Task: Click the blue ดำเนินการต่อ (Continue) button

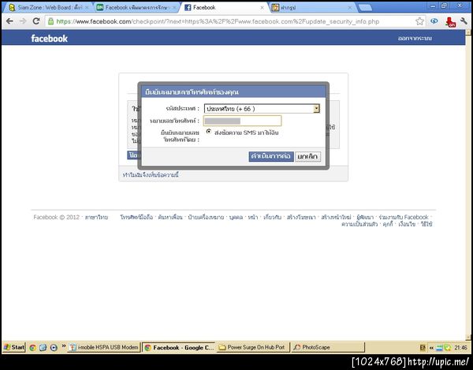Action: coord(271,156)
